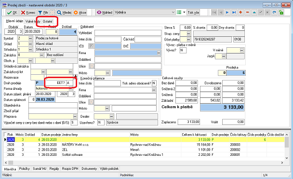
Task: Open the Přeprava lookup button
Action: [75, 117]
